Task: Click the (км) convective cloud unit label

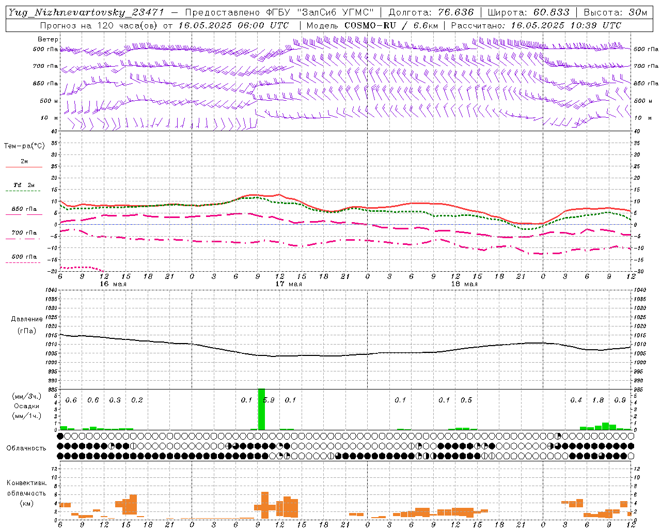Action: [x=26, y=503]
